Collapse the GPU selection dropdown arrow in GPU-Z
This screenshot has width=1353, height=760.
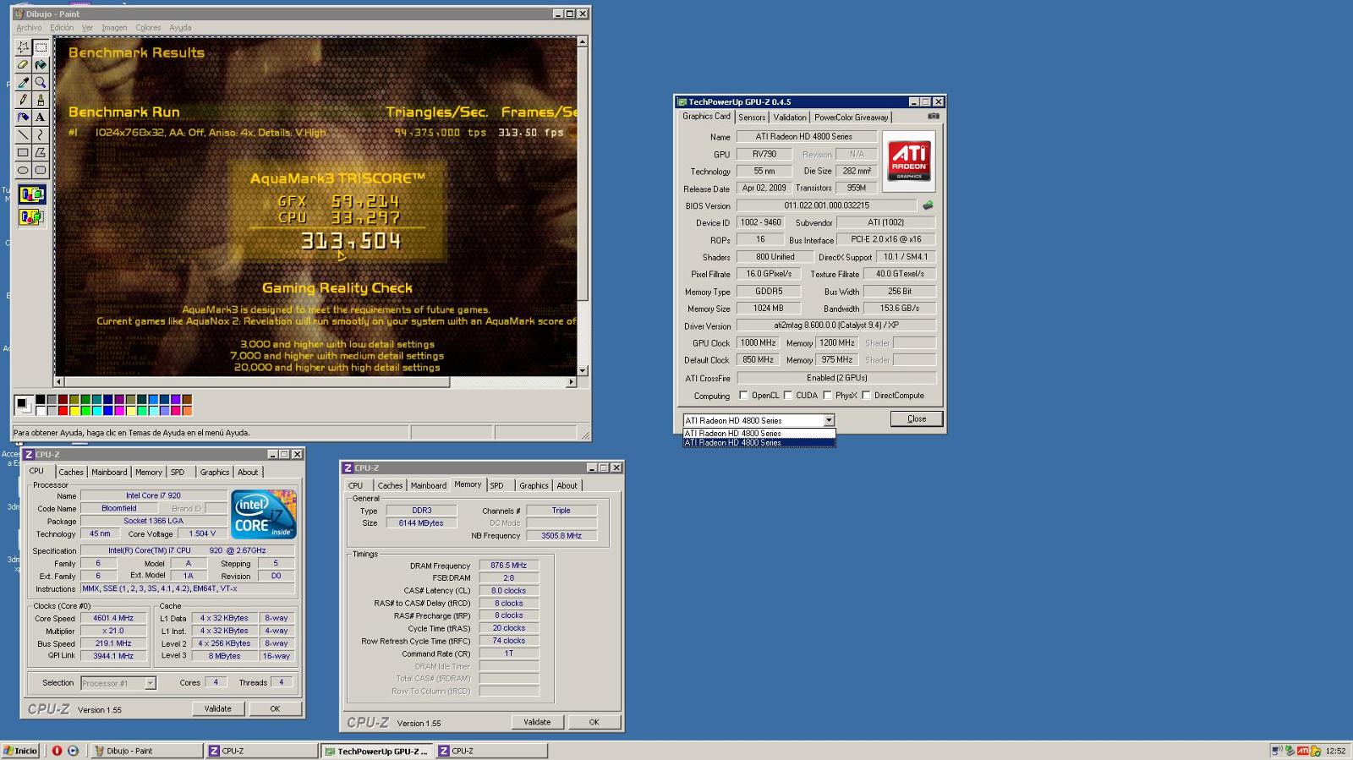(x=829, y=420)
